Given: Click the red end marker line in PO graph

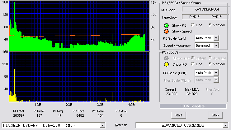Looking at the screenshot, I should (146, 76).
